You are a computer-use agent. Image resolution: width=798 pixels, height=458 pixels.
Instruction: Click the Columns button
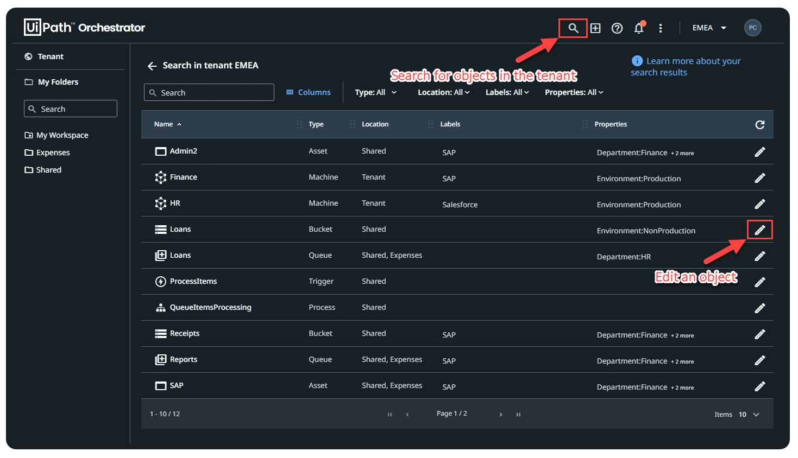pyautogui.click(x=309, y=93)
